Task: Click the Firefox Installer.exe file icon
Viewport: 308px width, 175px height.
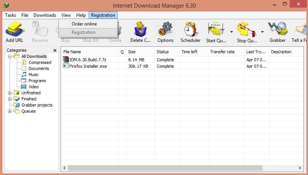Action: tap(66, 66)
